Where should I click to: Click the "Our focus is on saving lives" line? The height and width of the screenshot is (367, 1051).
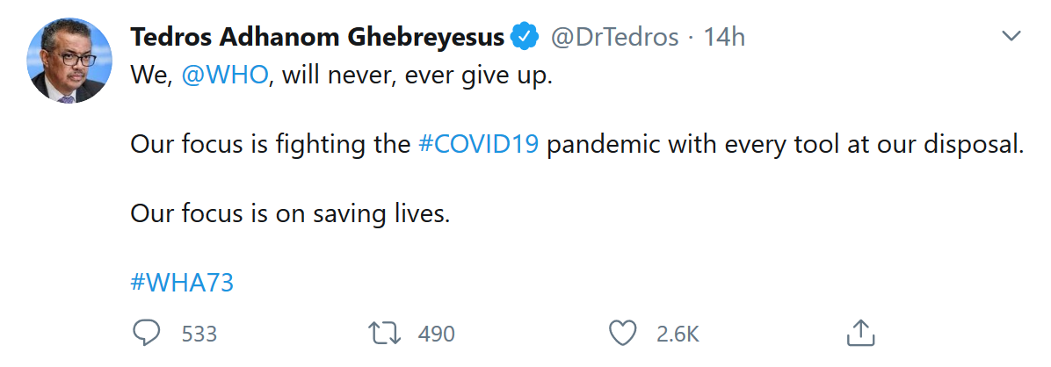tap(290, 213)
